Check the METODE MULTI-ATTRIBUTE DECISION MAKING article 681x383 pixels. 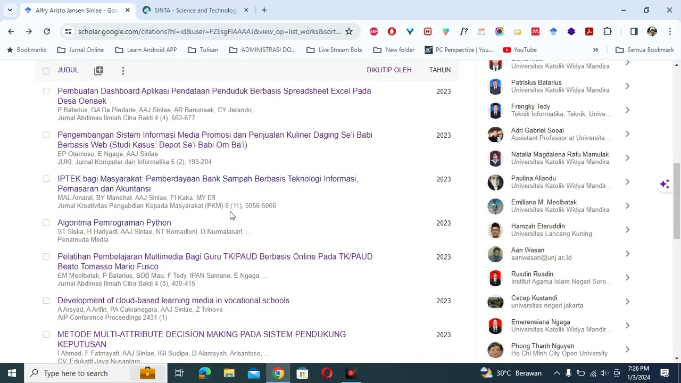(x=46, y=334)
